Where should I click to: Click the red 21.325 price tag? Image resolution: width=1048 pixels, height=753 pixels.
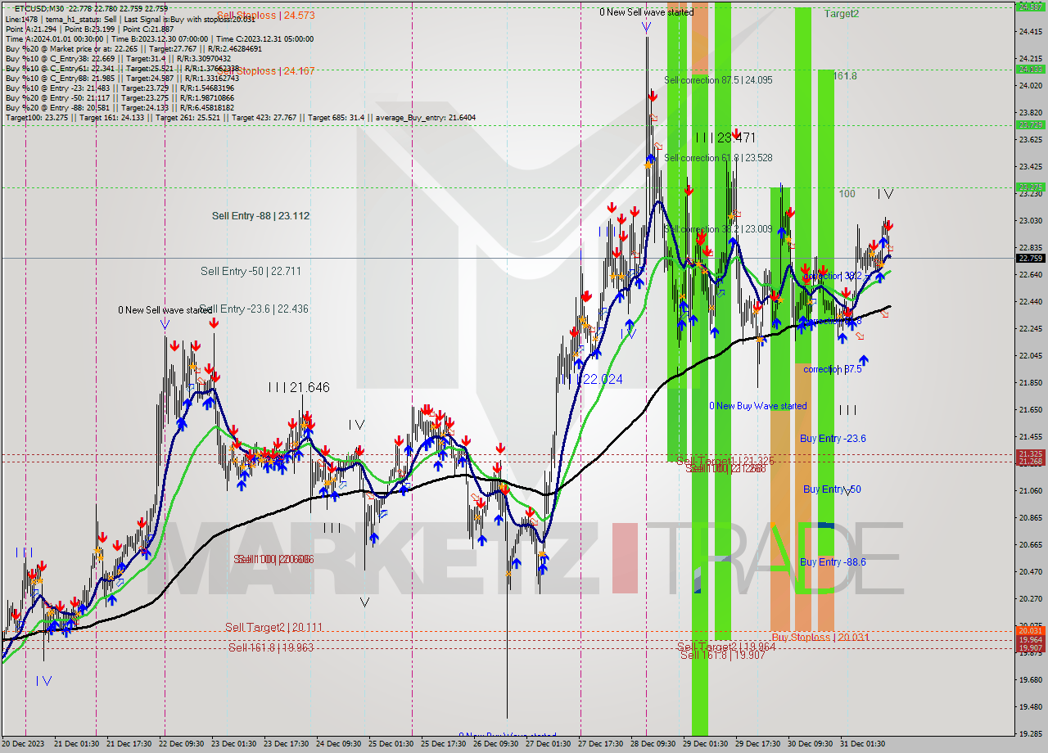[x=1030, y=453]
